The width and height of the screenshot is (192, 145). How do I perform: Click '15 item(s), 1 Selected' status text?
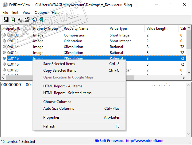[x=18, y=142]
